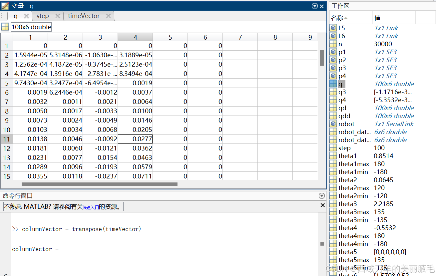Click the MATLAB icon in variable window title

point(5,6)
